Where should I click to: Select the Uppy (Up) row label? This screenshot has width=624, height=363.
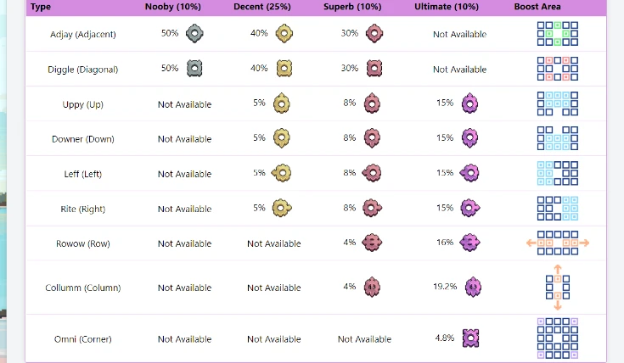(83, 104)
